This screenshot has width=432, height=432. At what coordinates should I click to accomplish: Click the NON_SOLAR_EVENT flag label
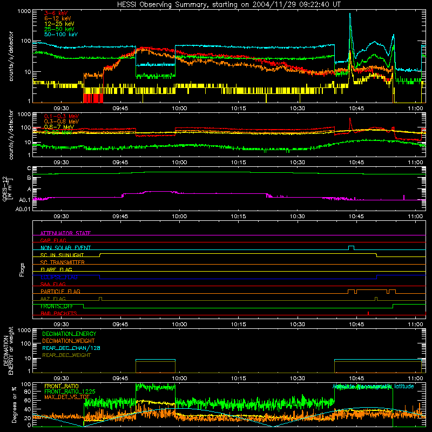click(x=65, y=248)
